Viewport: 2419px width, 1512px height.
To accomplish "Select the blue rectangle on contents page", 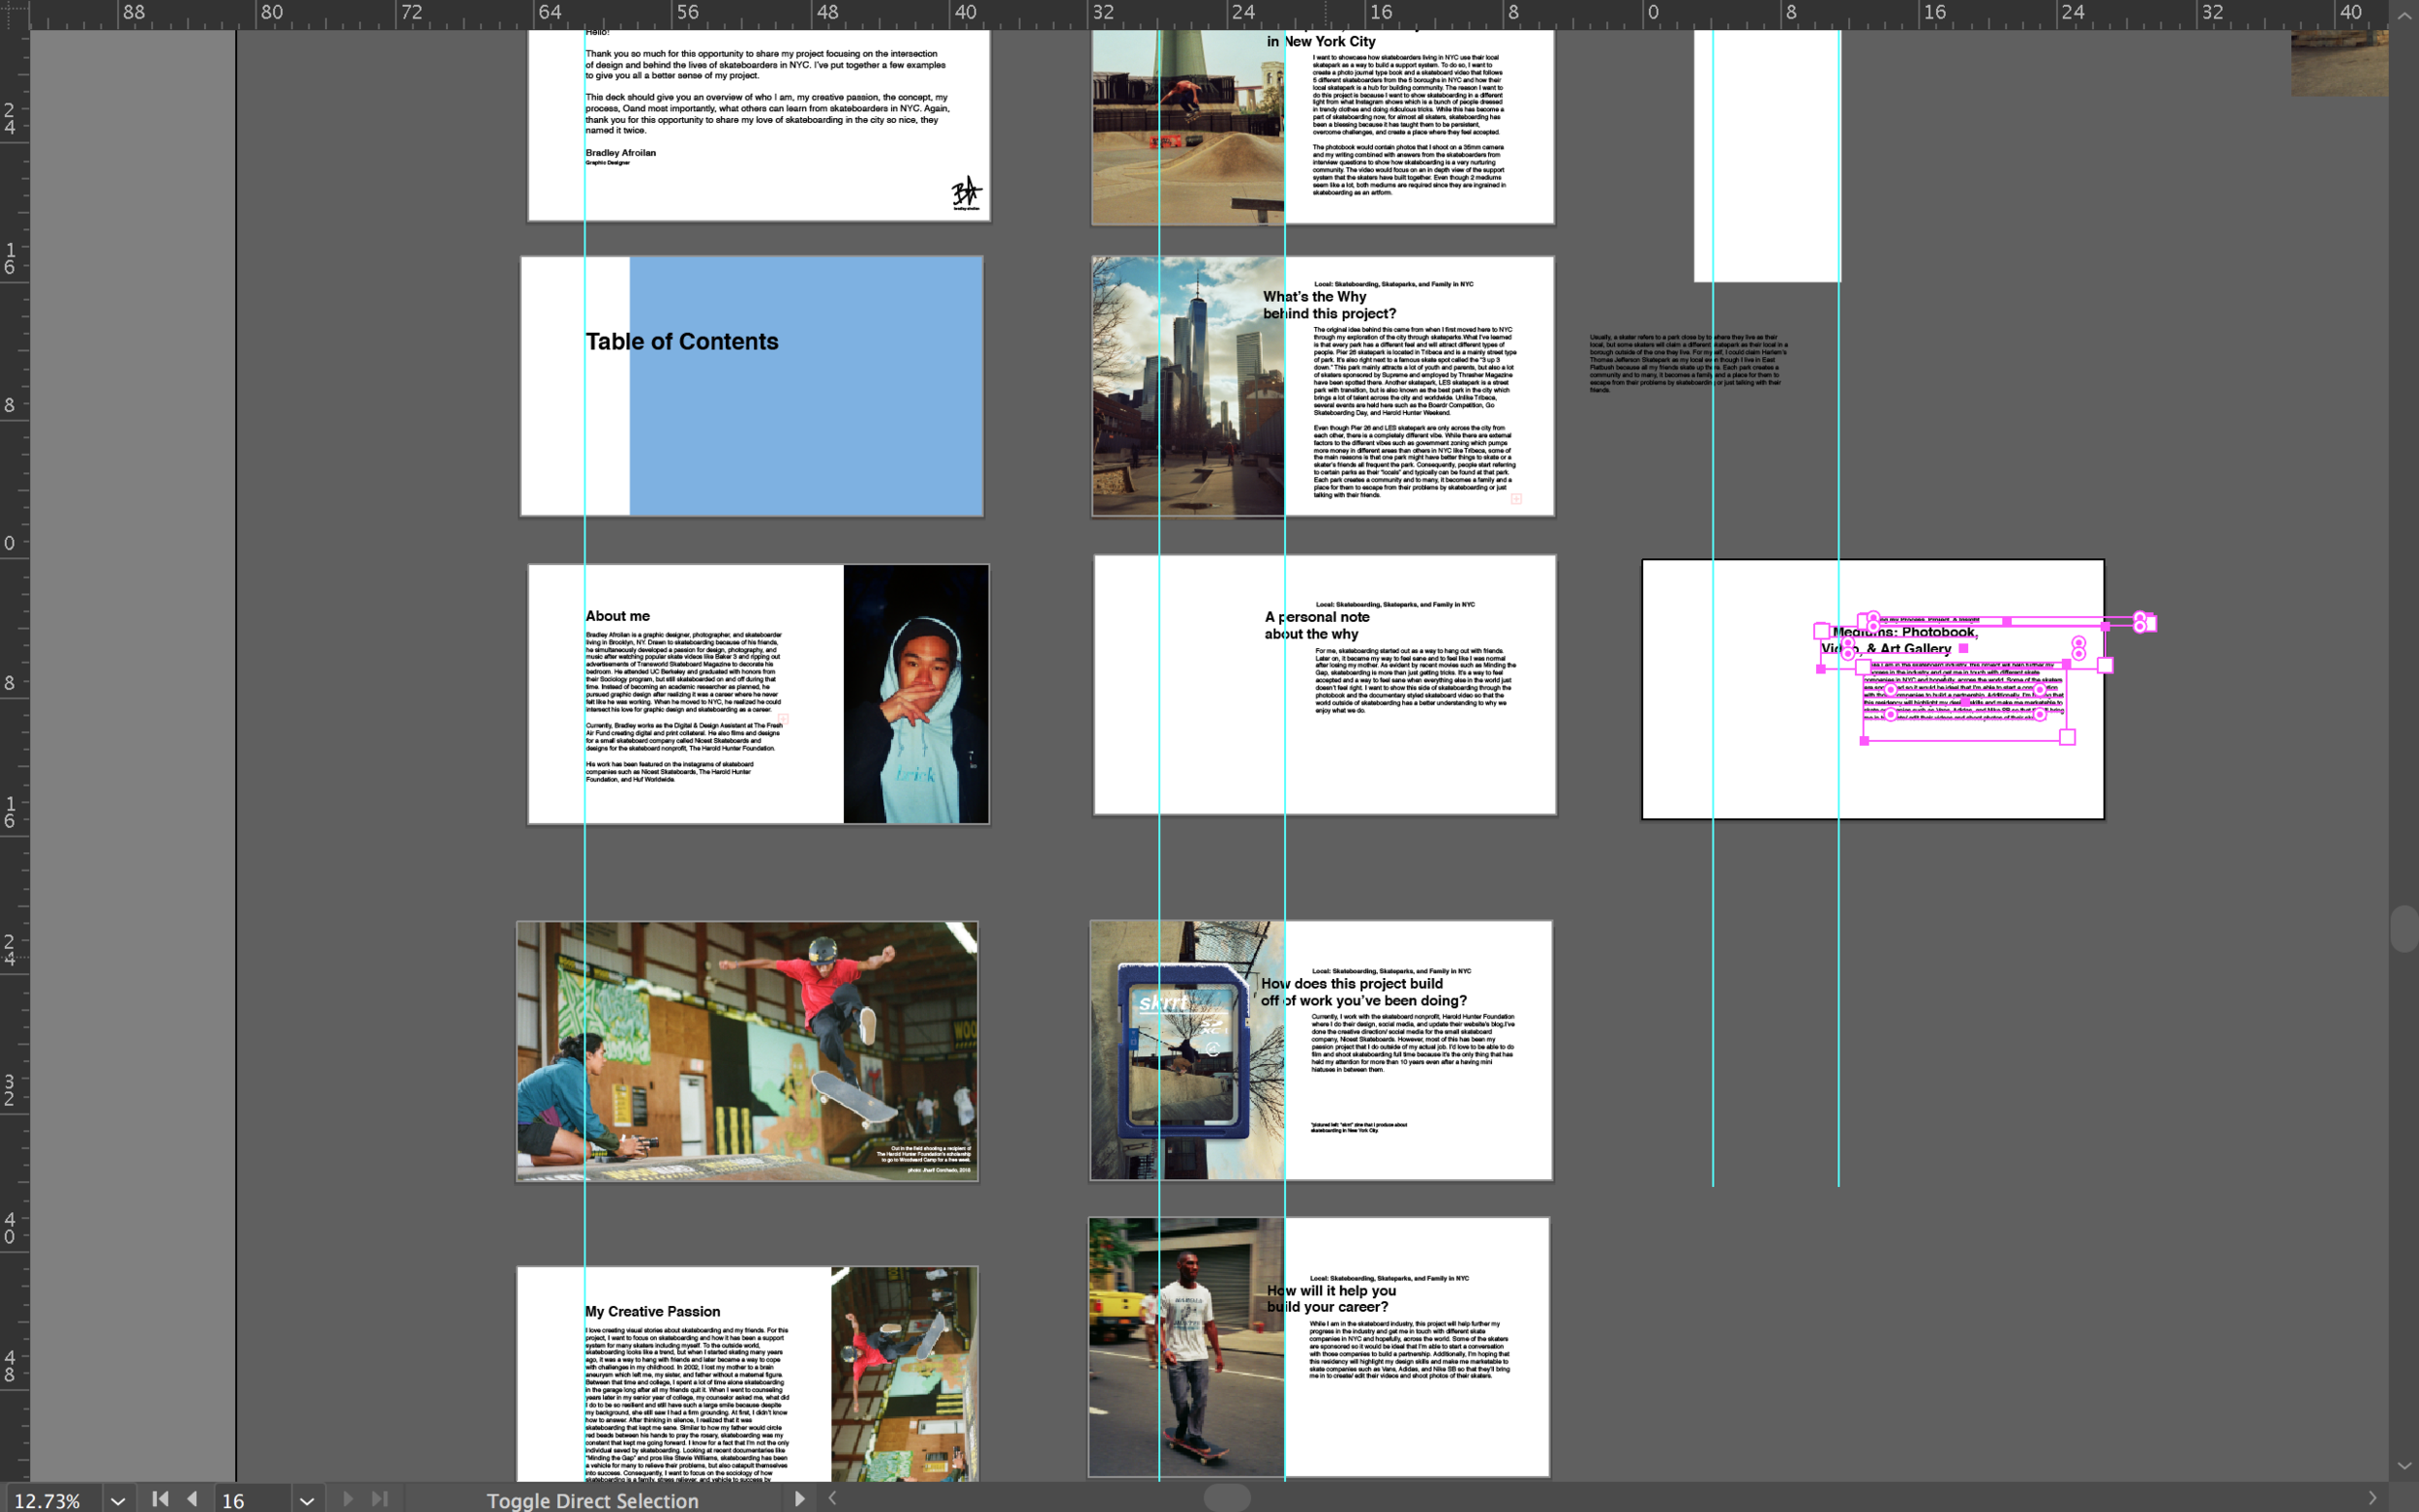I will 806,386.
